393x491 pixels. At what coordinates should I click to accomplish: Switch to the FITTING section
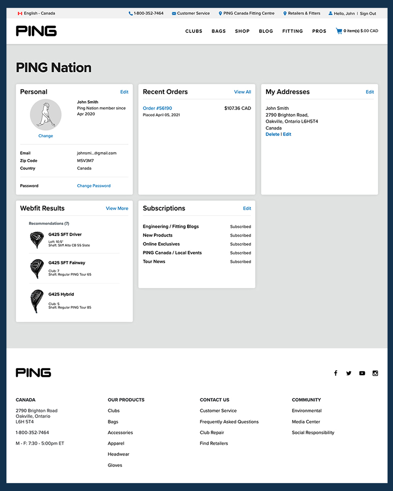pos(292,31)
